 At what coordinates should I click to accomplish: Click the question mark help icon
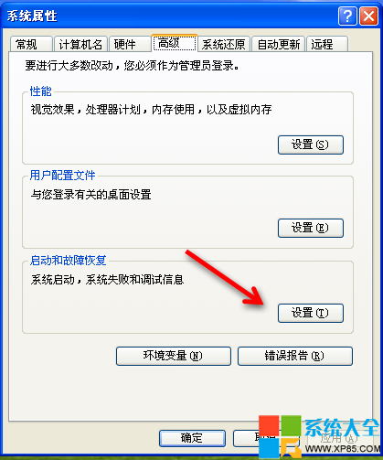pos(347,16)
